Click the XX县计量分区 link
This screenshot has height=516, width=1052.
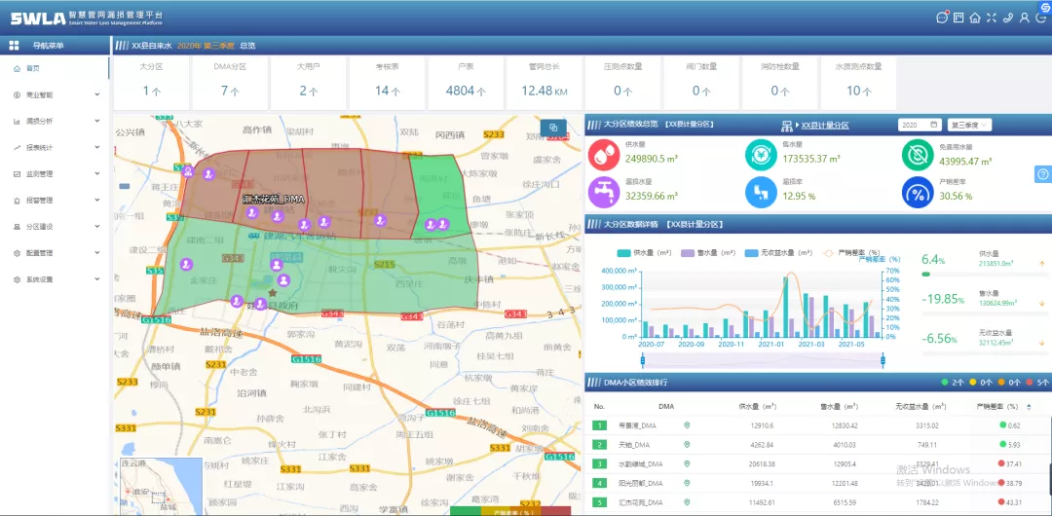click(x=825, y=126)
